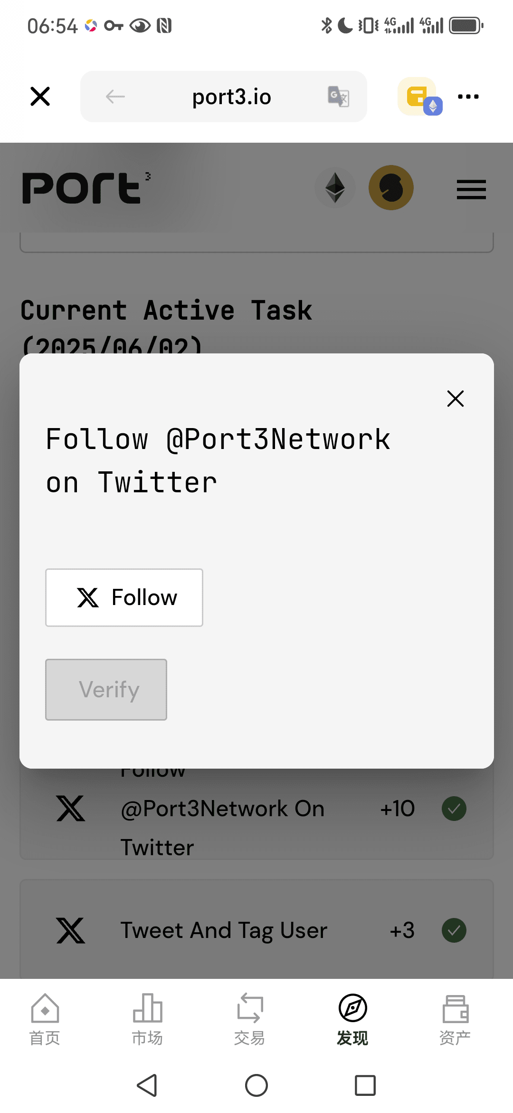This screenshot has width=513, height=1113.
Task: Close the in-app browser with X icon
Action: click(40, 97)
